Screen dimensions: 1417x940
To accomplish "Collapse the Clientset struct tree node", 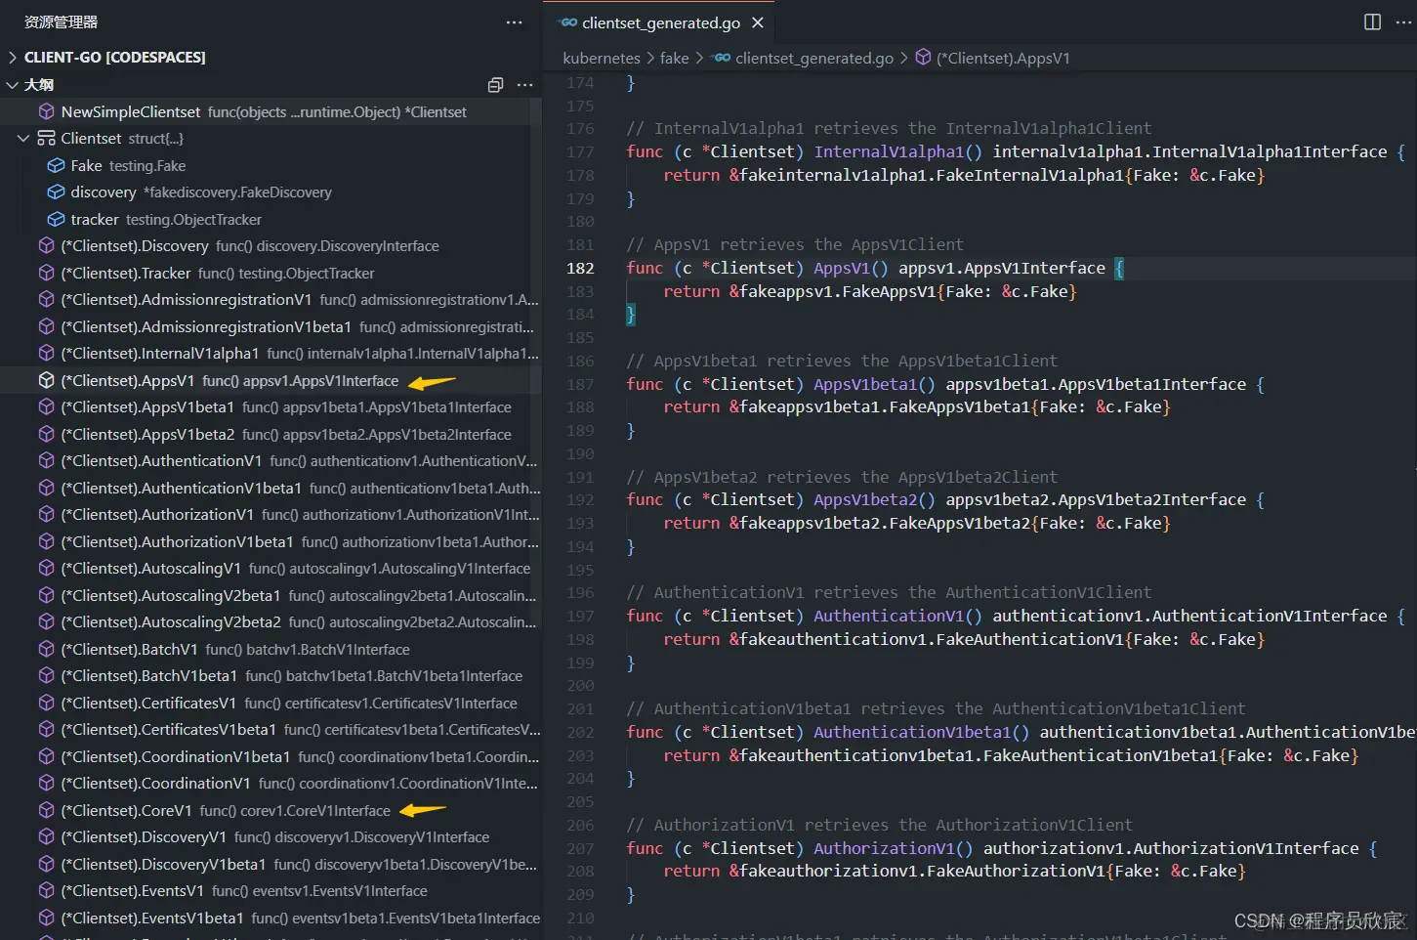I will [23, 139].
